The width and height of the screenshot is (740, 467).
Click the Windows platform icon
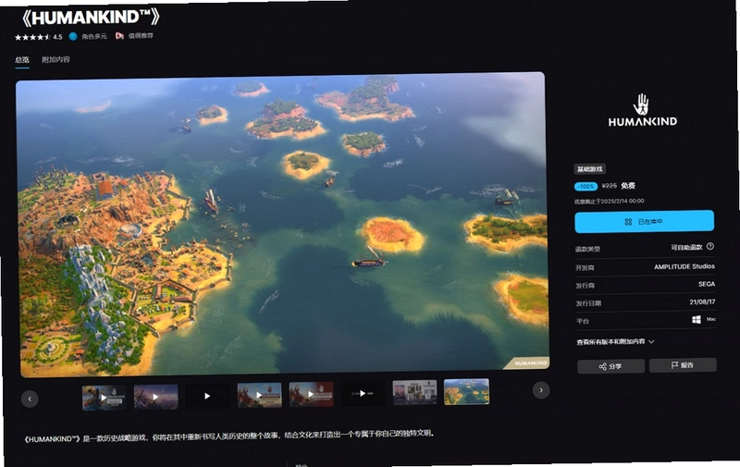[697, 319]
